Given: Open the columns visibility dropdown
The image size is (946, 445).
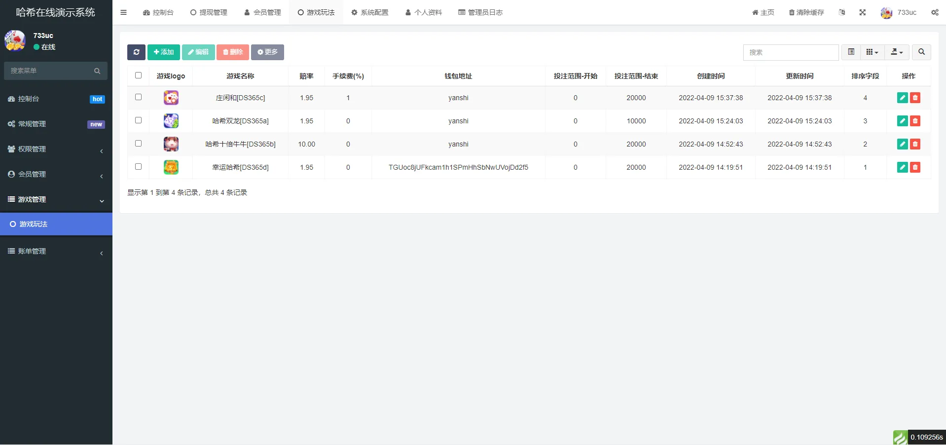Looking at the screenshot, I should click(x=872, y=52).
